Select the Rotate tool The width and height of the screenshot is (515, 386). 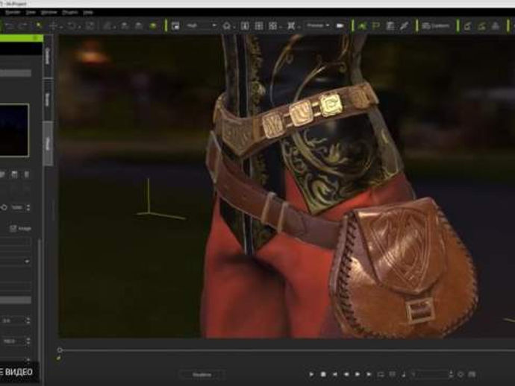pyautogui.click(x=72, y=26)
